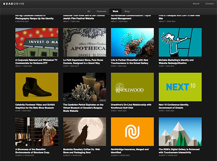Open the Cambrian Period Burgess Shale title
Image resolution: width=217 pixels, height=161 pixels.
click(x=83, y=108)
